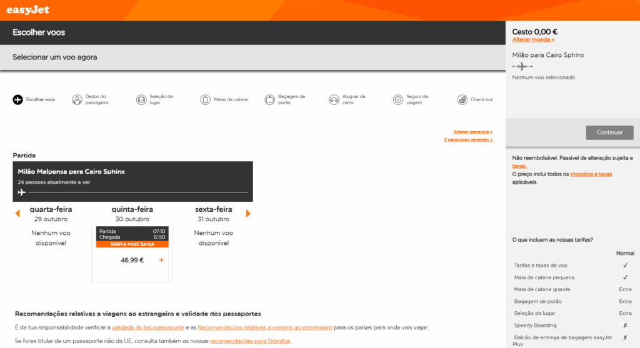Click the Seguro de viagem shield icon
Image resolution: width=640 pixels, height=348 pixels.
(398, 99)
